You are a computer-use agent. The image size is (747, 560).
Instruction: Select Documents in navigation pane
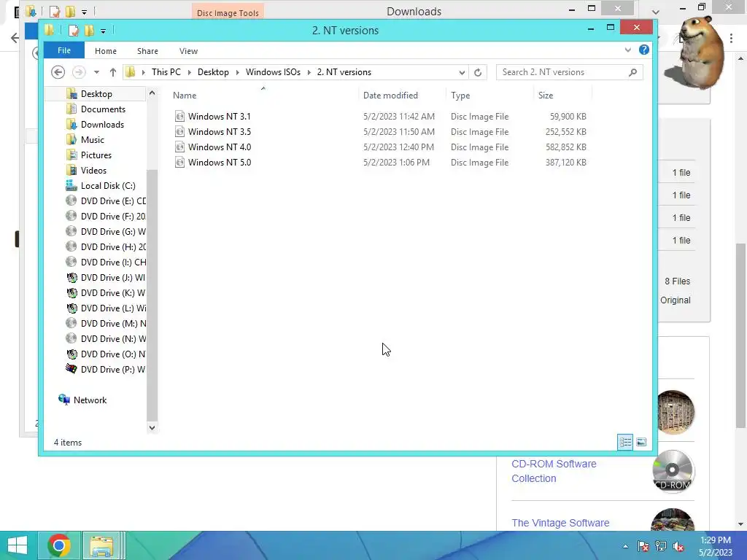[x=103, y=109]
